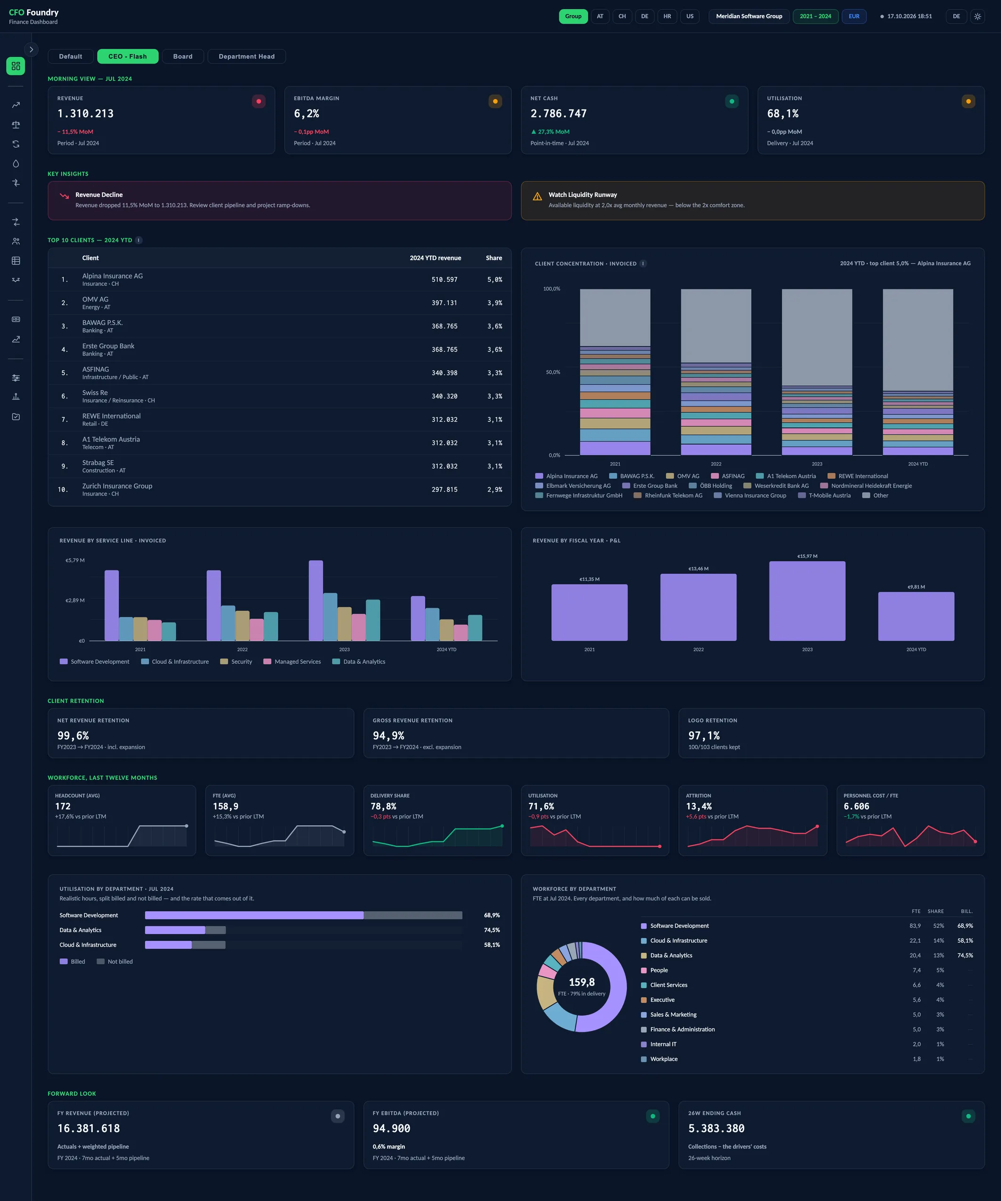
Task: Click the sun theme toggle icon
Action: [x=977, y=16]
